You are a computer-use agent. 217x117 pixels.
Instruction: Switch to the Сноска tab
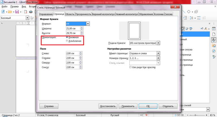coord(168,14)
